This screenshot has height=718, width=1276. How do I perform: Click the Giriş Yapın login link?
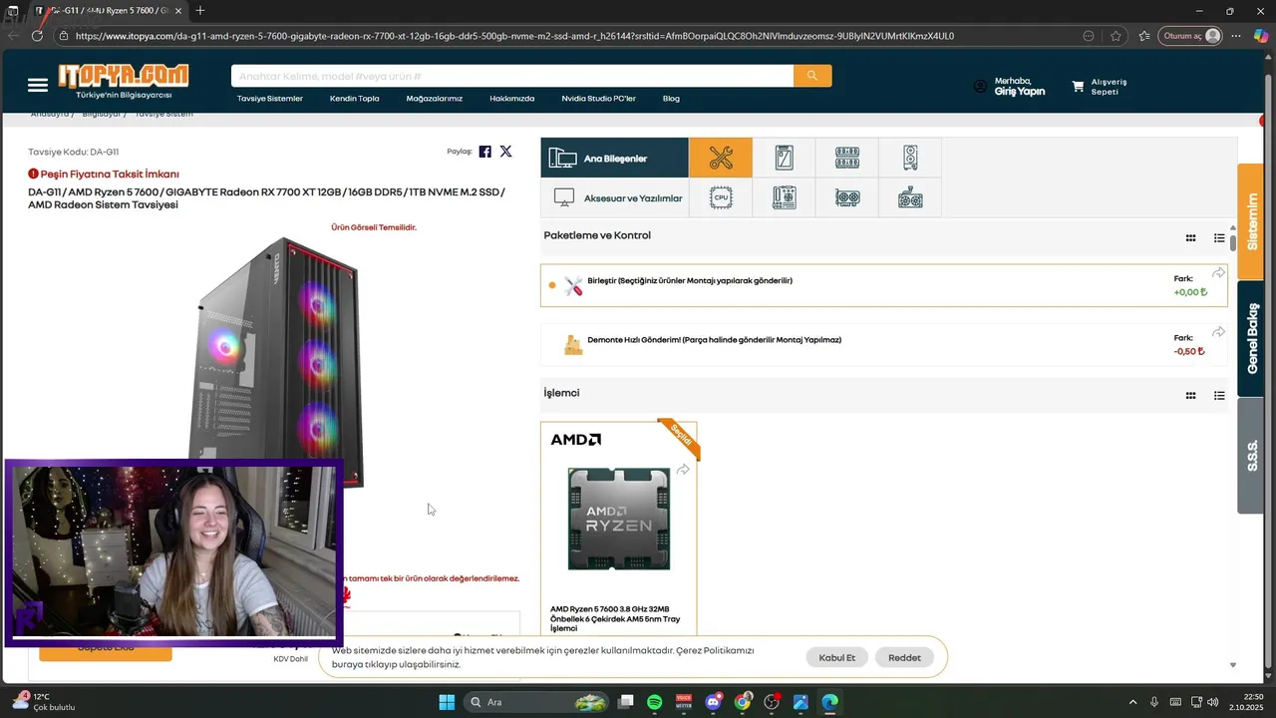[1020, 92]
